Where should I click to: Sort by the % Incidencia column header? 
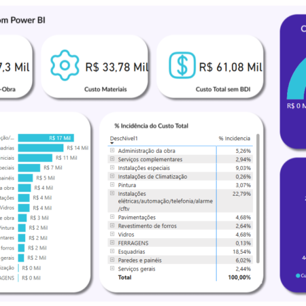point(235,139)
